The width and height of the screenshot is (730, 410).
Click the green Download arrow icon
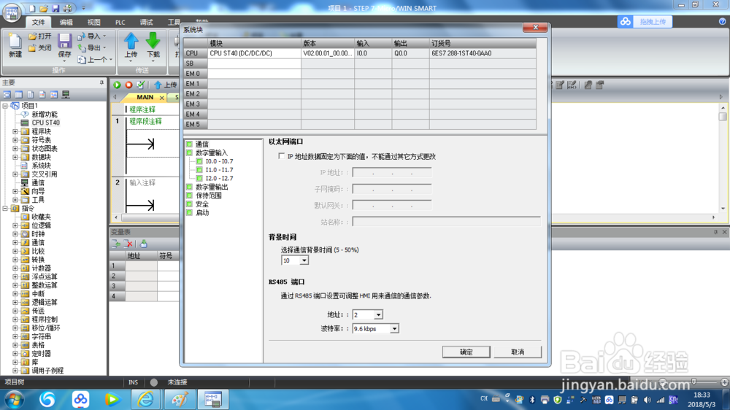153,41
